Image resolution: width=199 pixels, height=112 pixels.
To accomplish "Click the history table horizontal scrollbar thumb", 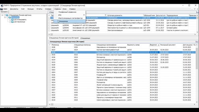I will pyautogui.click(x=52, y=105).
